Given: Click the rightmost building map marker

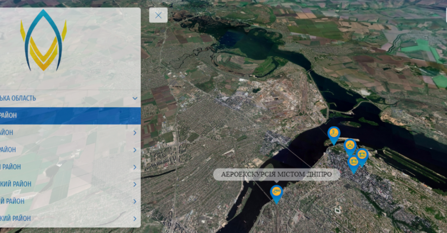Looking at the screenshot, I should (362, 154).
